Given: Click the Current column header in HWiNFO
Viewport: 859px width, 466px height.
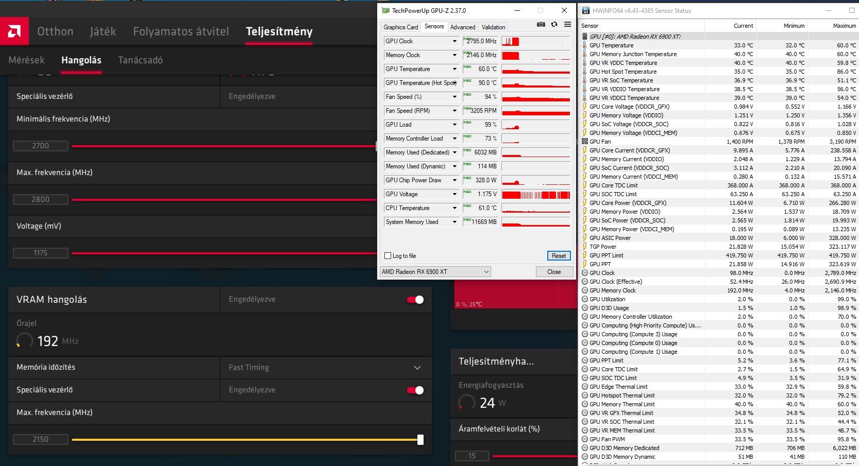Looking at the screenshot, I should pyautogui.click(x=744, y=26).
